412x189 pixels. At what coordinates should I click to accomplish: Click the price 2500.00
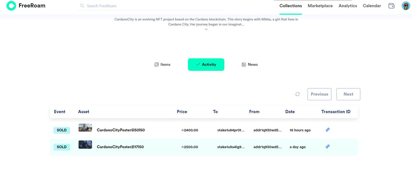[x=190, y=147]
